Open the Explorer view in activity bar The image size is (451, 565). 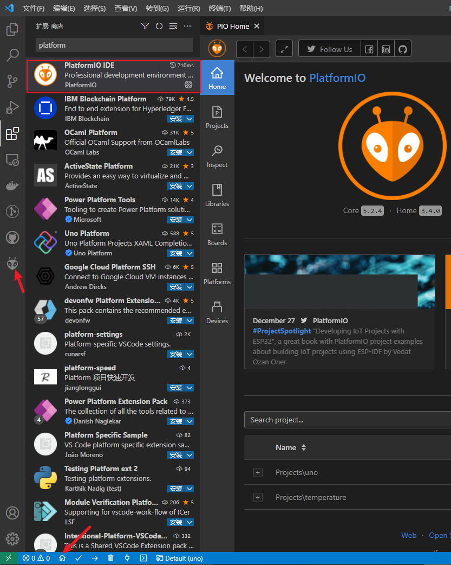pos(12,29)
